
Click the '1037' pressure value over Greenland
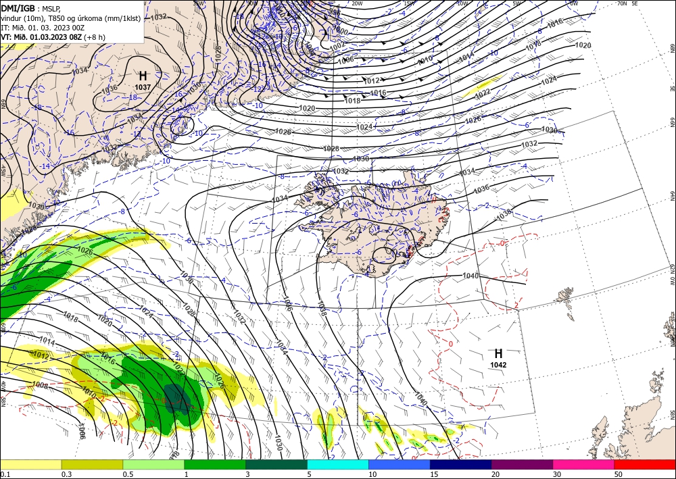pos(143,87)
